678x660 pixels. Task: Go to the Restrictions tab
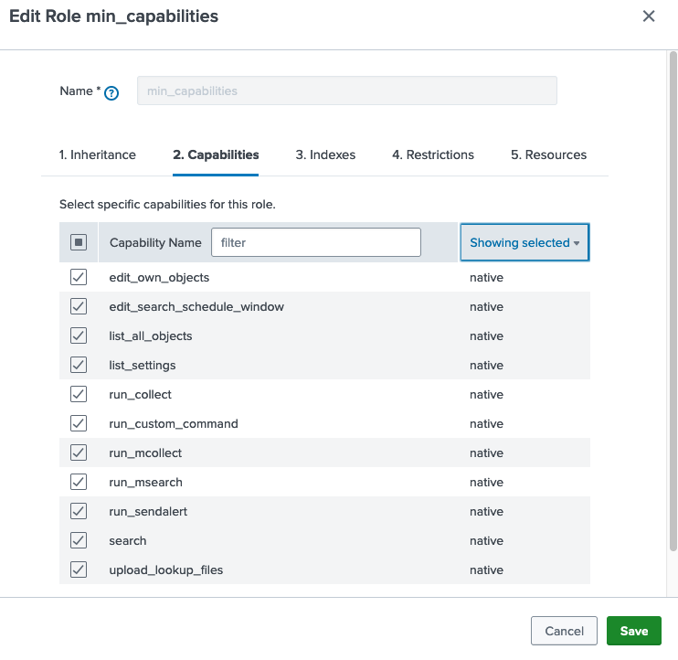point(433,155)
